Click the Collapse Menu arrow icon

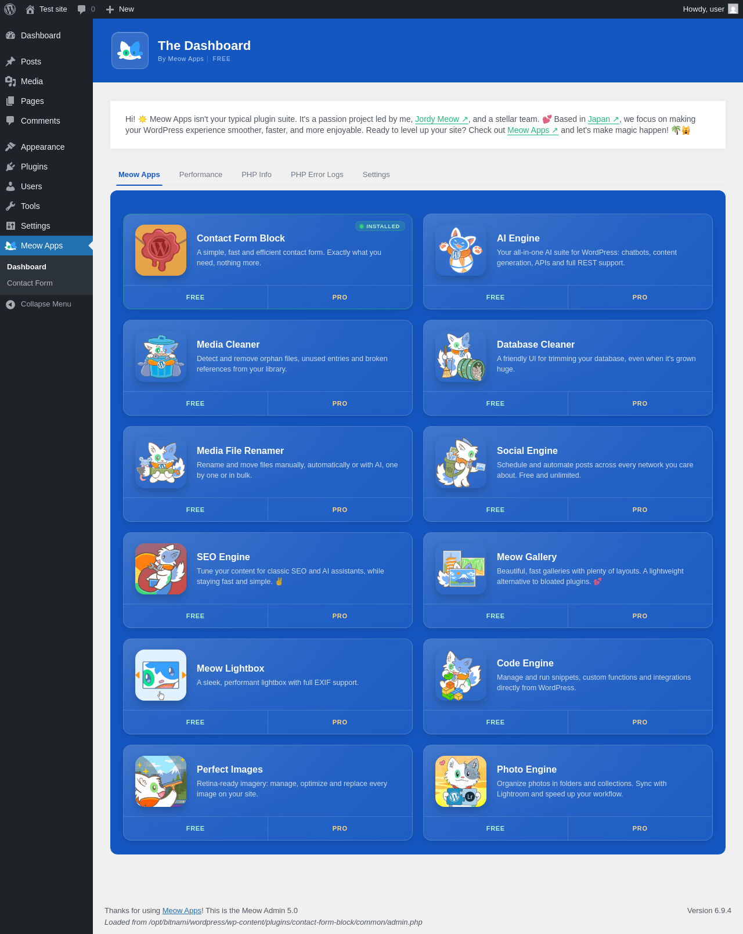(10, 304)
